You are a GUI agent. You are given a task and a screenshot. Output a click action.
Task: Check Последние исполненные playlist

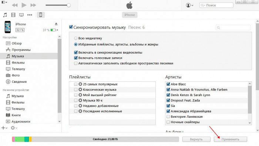[75, 111]
